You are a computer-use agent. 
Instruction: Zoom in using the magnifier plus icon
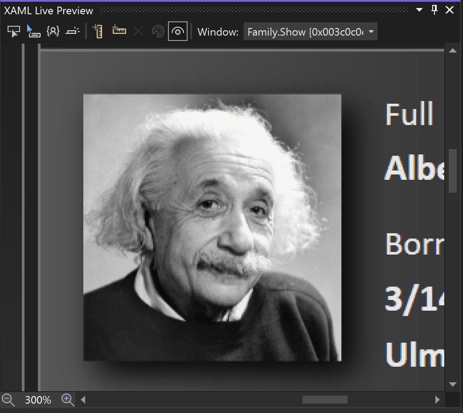(x=68, y=400)
